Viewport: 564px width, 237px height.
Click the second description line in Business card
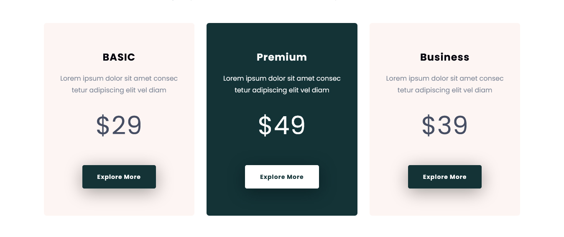[444, 90]
